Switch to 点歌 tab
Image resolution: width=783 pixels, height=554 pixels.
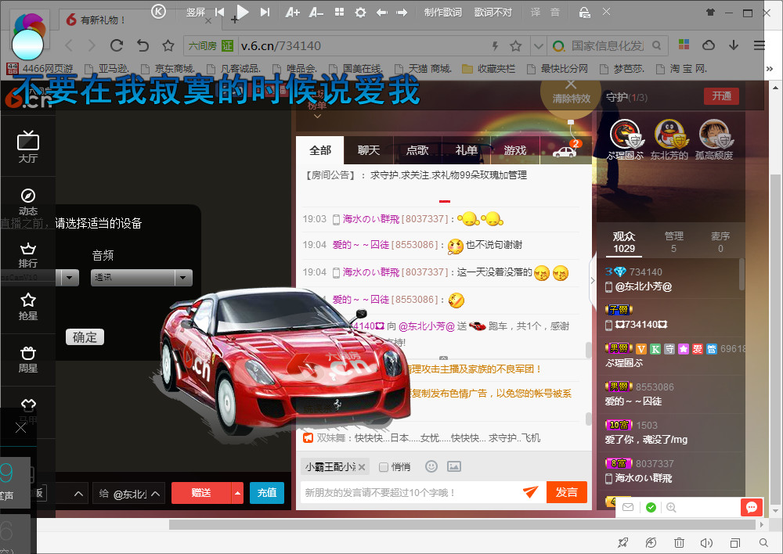[417, 150]
